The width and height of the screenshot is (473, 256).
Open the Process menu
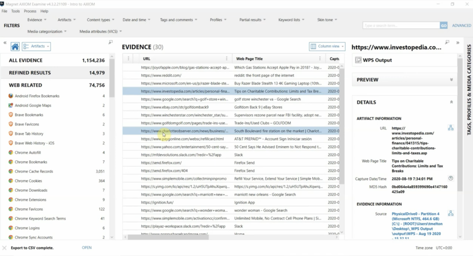pos(30,11)
